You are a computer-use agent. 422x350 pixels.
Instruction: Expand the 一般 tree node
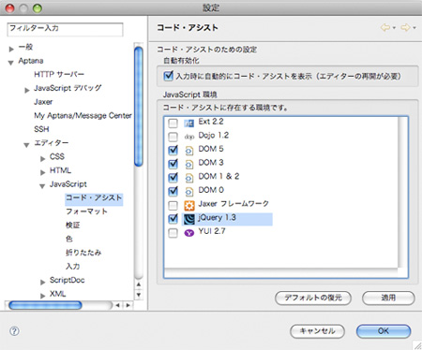click(11, 49)
